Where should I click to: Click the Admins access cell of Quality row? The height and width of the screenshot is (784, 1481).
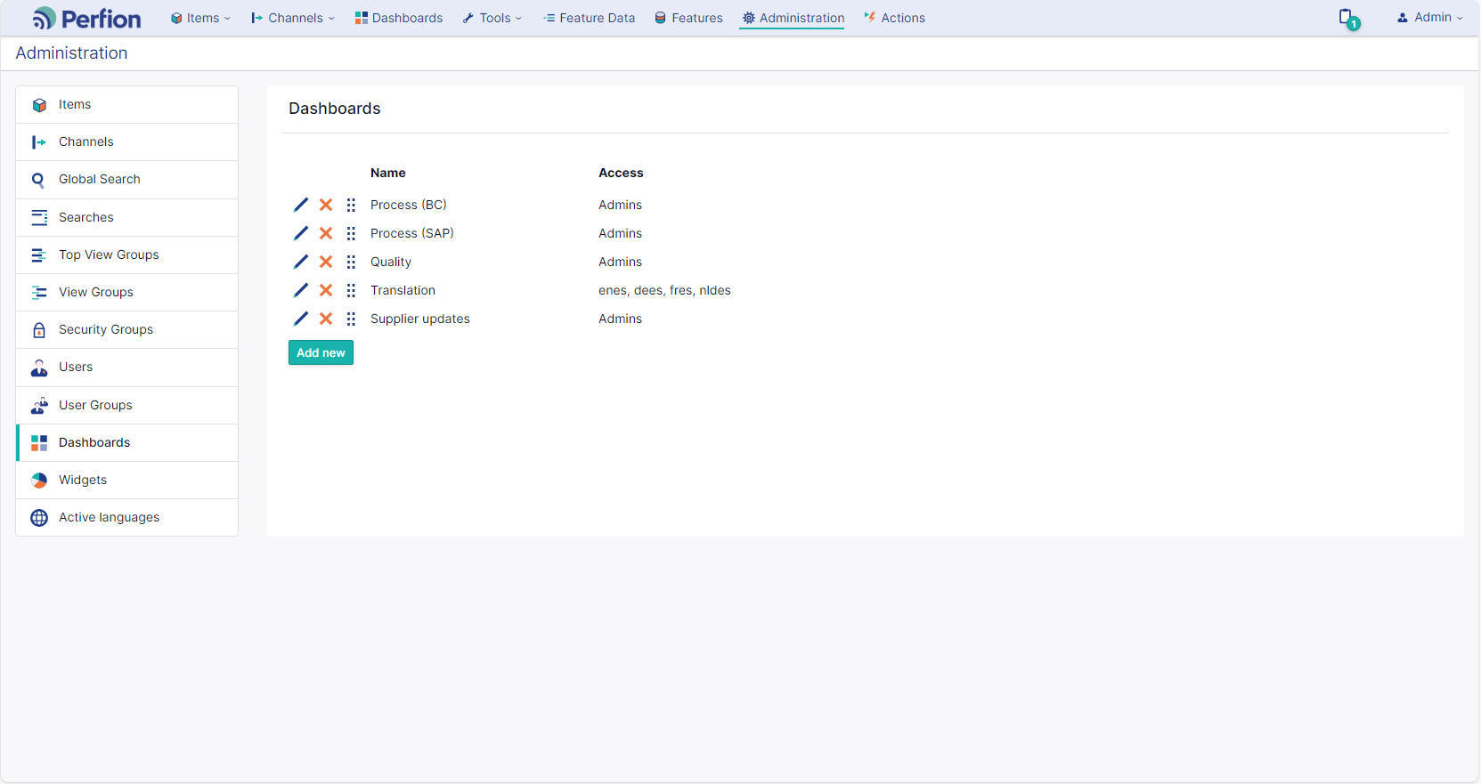620,262
